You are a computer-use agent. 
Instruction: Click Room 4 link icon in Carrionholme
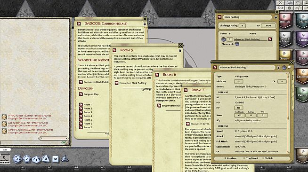[x=81, y=116]
